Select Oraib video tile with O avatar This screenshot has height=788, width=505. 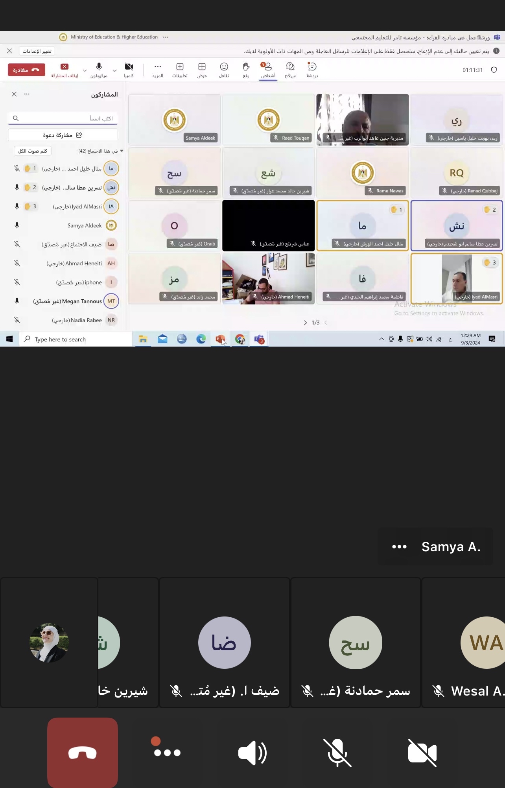point(175,226)
